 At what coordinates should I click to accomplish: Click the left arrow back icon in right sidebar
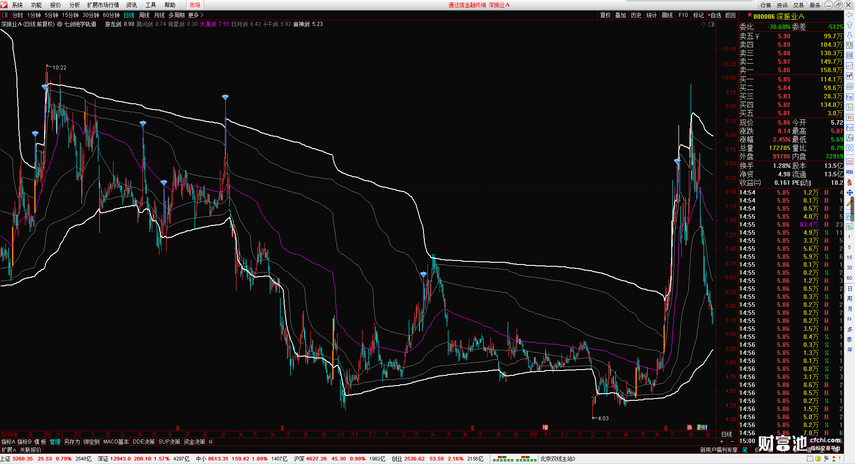click(850, 16)
